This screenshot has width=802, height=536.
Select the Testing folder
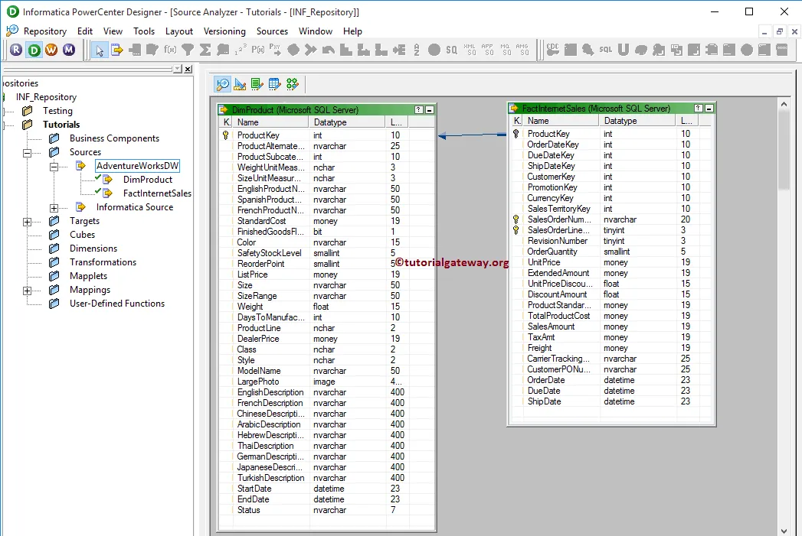(x=57, y=111)
